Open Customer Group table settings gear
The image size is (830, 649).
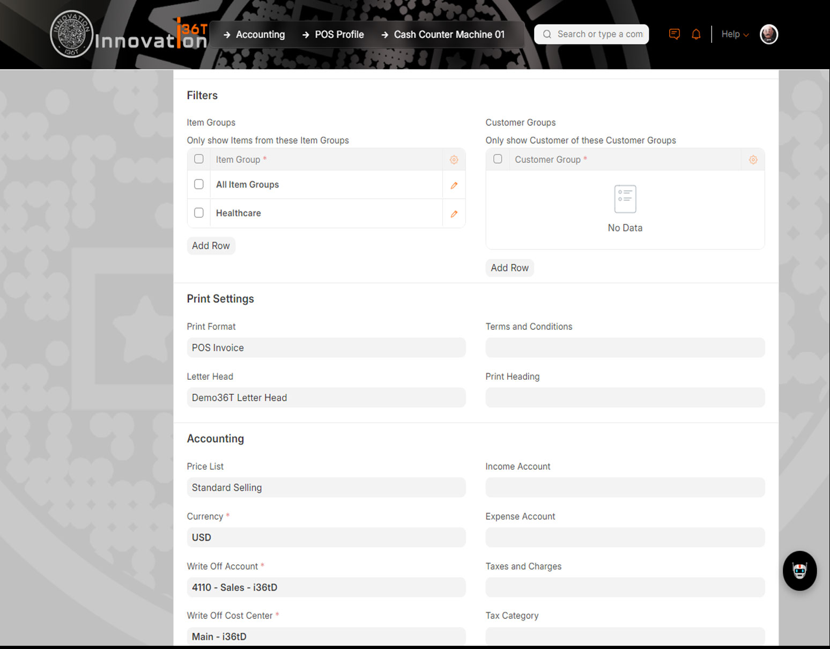[753, 160]
